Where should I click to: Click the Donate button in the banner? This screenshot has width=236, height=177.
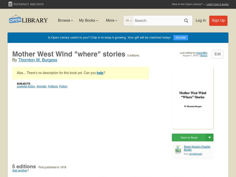tap(180, 37)
